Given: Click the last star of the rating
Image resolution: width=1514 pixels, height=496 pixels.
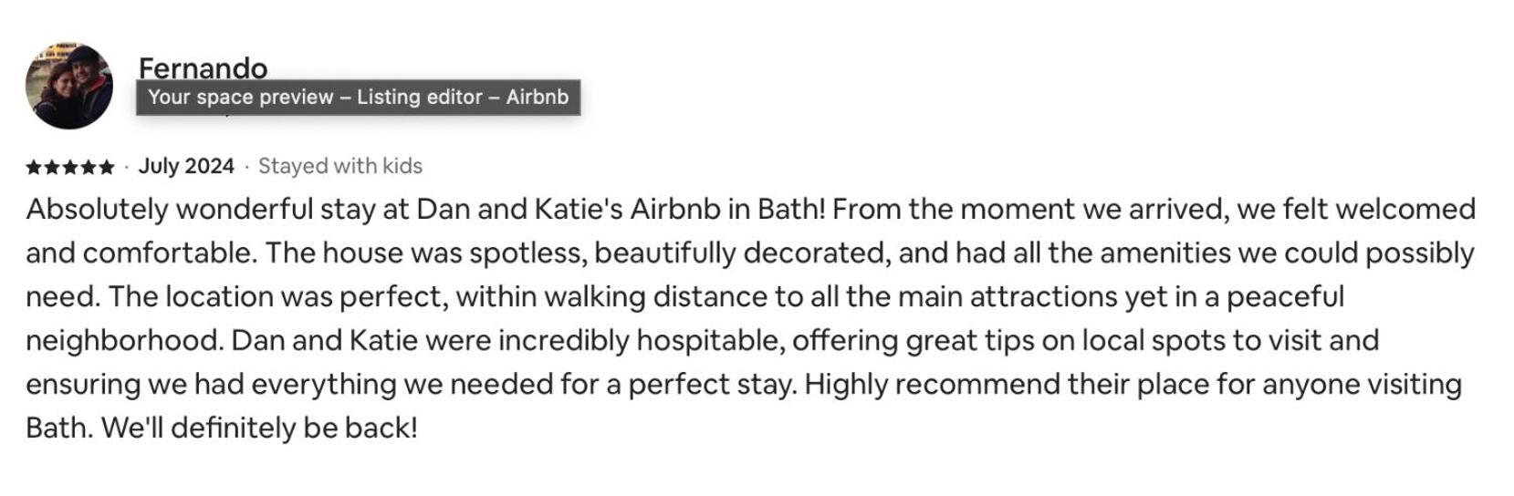Looking at the screenshot, I should pyautogui.click(x=107, y=167).
